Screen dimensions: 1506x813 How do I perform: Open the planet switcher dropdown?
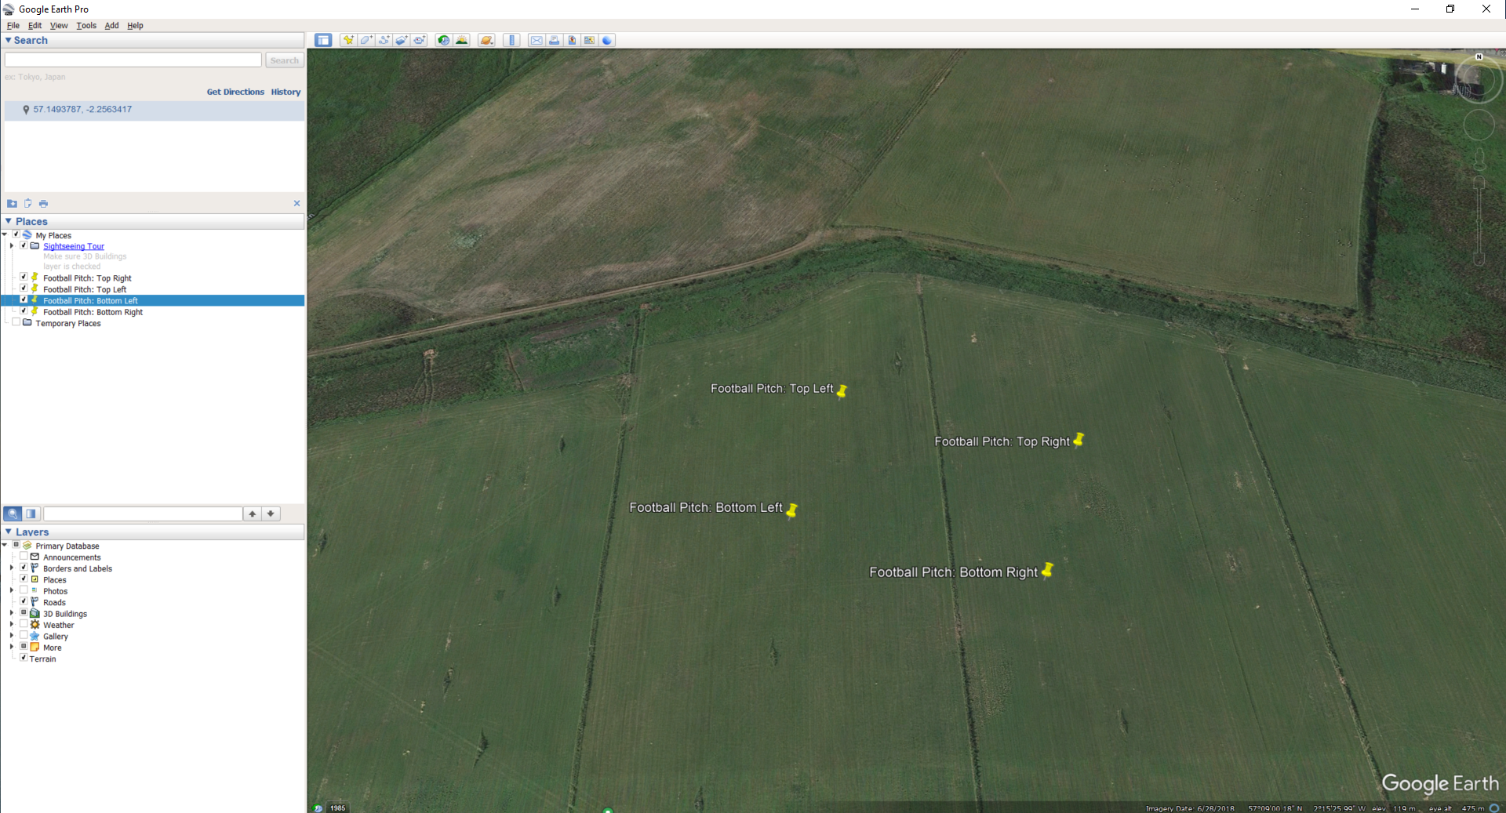486,40
